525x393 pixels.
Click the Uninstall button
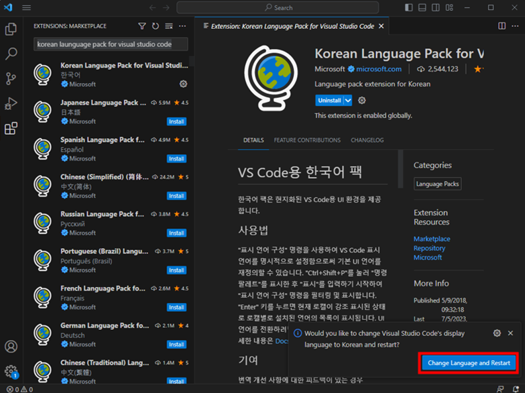click(x=329, y=100)
